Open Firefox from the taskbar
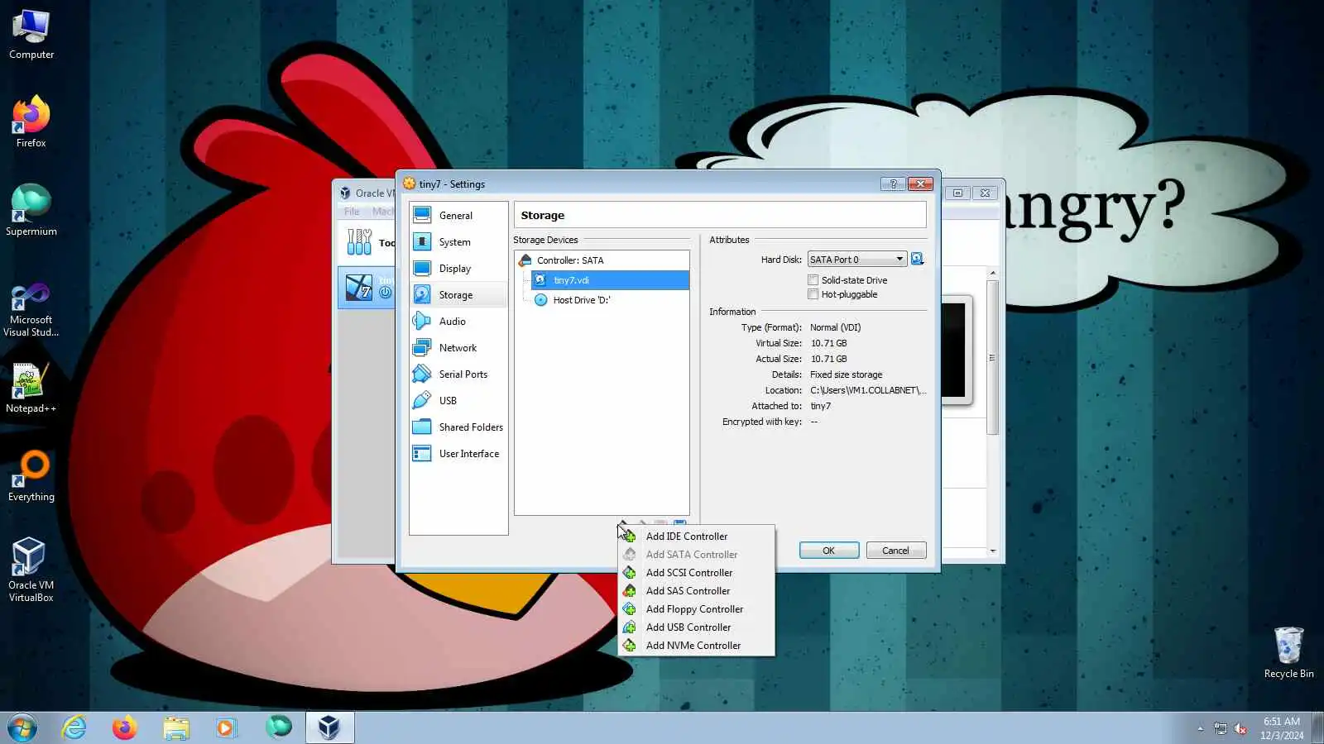Image resolution: width=1324 pixels, height=744 pixels. point(125,727)
